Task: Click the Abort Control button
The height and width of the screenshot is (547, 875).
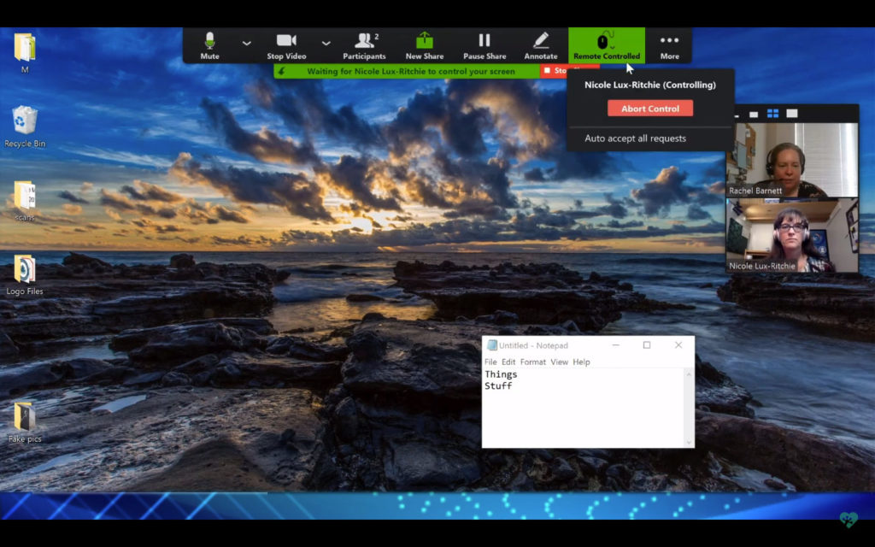Action: coord(649,108)
